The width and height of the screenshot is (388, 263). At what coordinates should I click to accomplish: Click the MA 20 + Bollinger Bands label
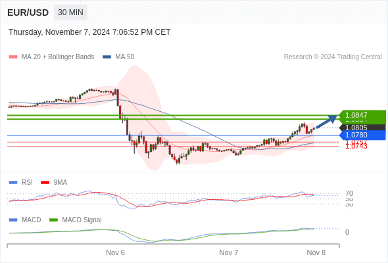point(58,57)
